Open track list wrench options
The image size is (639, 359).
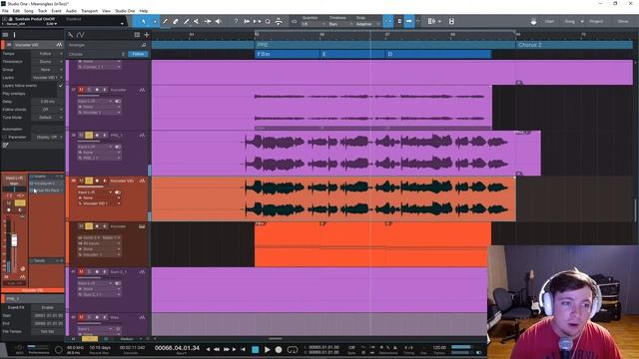pos(71,35)
